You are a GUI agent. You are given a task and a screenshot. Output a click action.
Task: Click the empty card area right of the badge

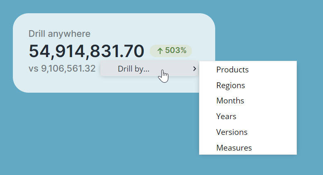pos(202,46)
